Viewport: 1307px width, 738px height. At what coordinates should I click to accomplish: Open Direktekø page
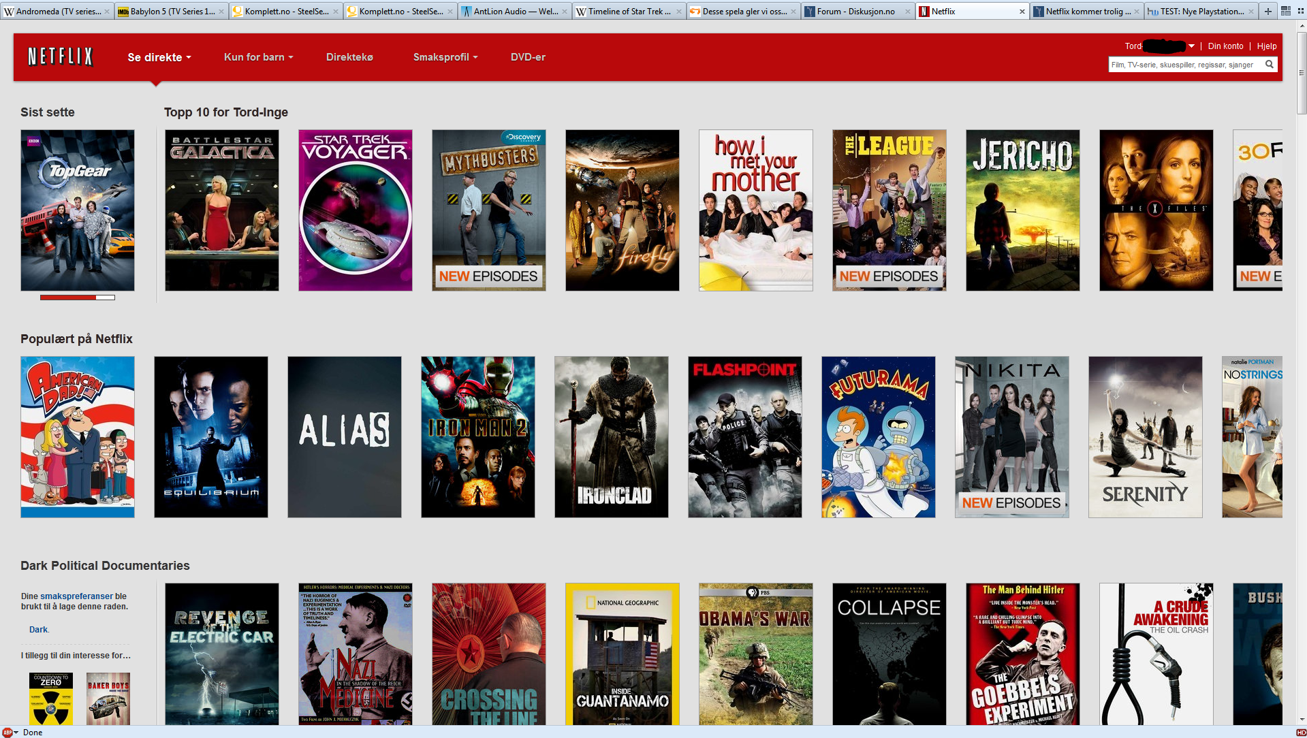click(349, 57)
